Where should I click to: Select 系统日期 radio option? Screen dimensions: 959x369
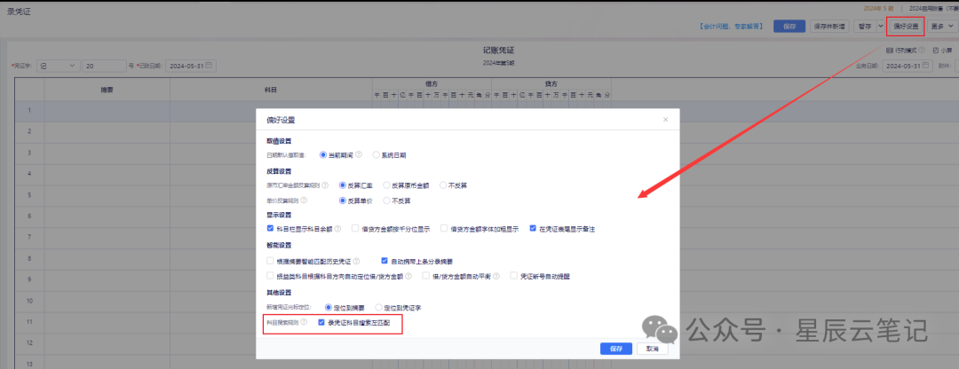click(376, 154)
